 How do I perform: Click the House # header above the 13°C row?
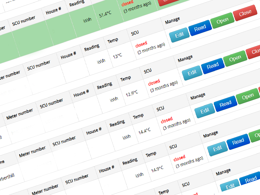[x=68, y=56]
